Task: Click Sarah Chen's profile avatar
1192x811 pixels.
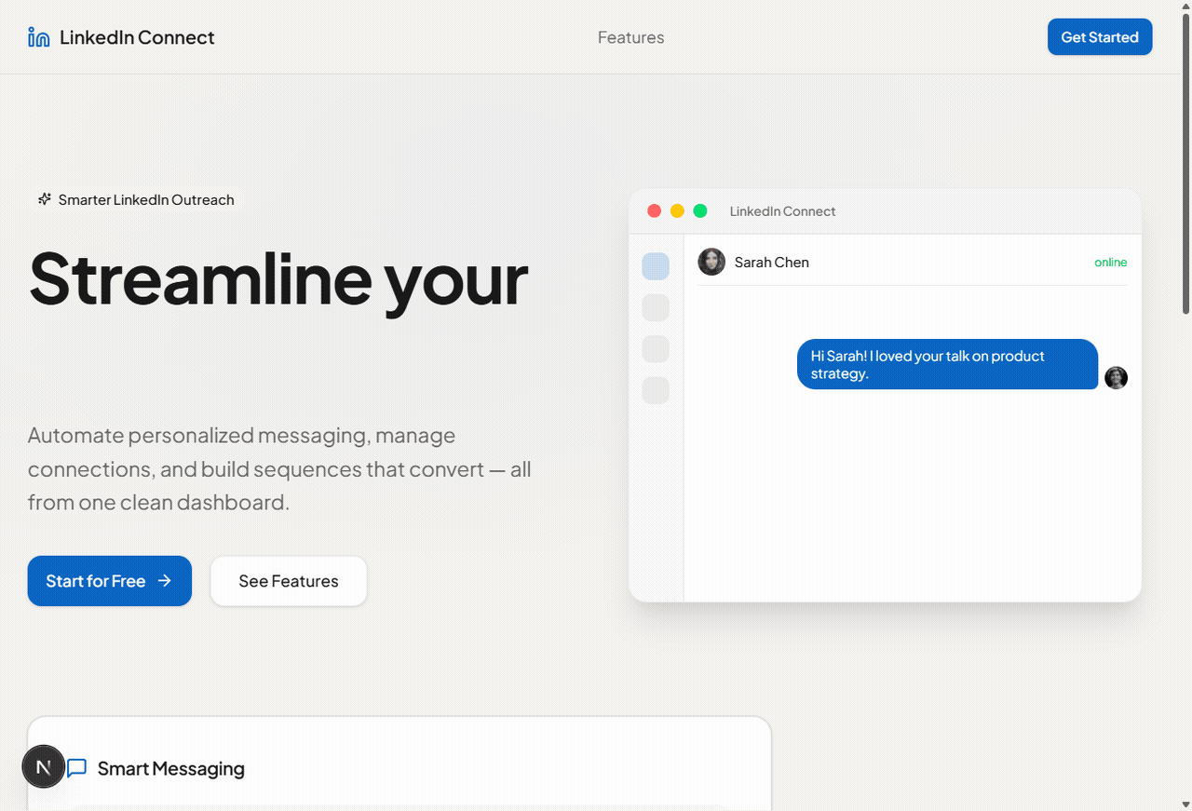Action: coord(711,262)
